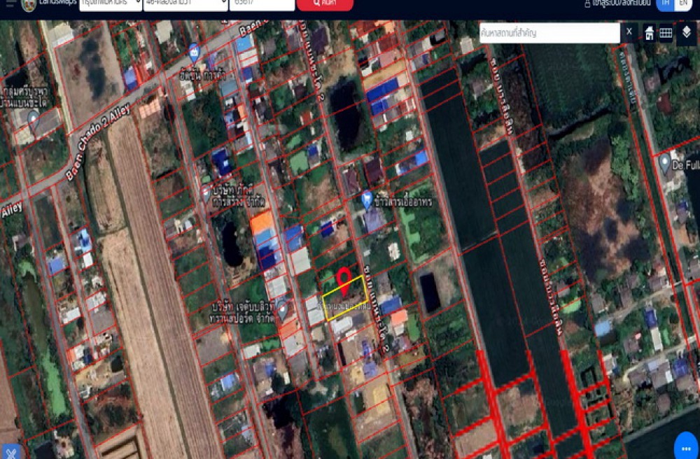
Task: Switch language to EN
Action: click(683, 3)
